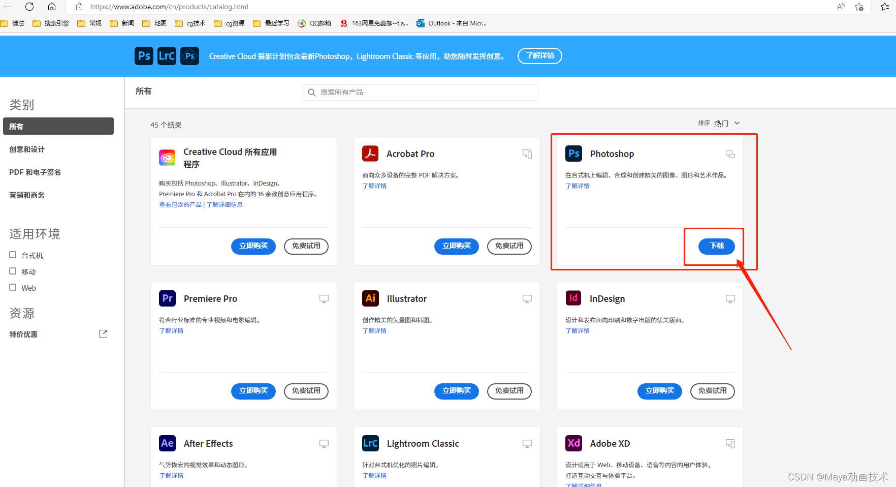The image size is (896, 487).
Task: Click the desktop icon on Illustrator card
Action: tap(527, 299)
